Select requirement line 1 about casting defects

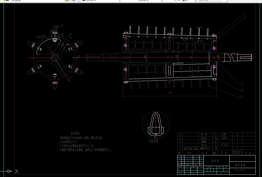pyautogui.click(x=81, y=138)
